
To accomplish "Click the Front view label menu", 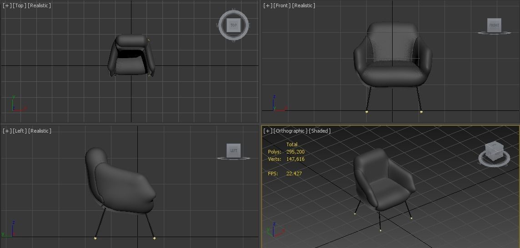I will click(282, 5).
